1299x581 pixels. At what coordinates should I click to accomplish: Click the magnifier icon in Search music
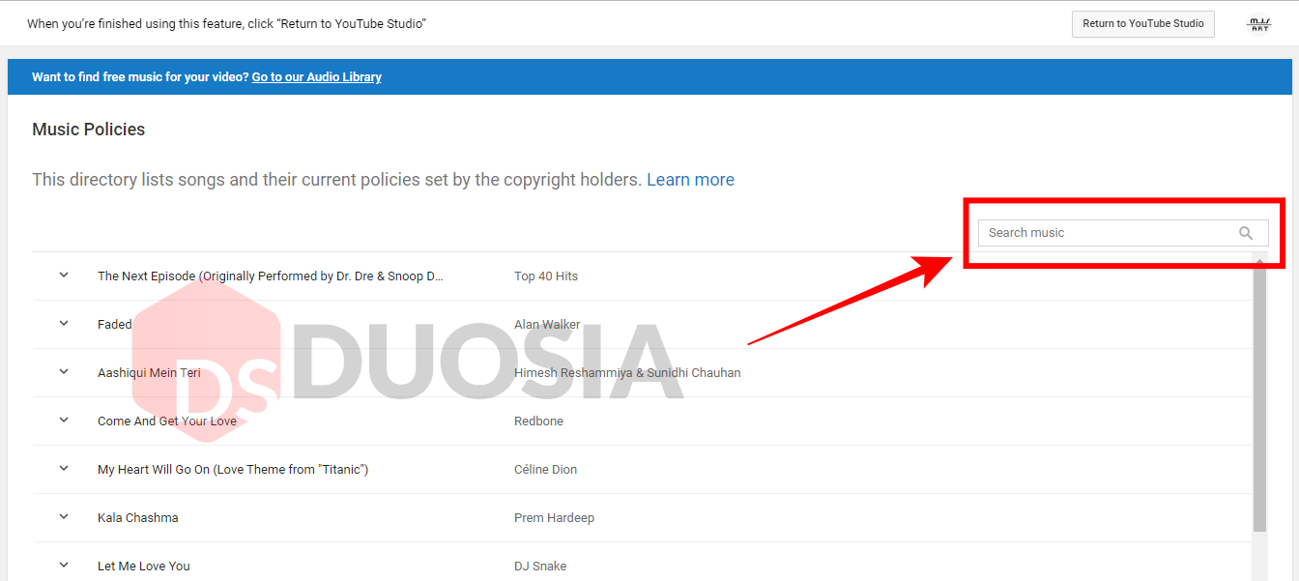tap(1246, 233)
